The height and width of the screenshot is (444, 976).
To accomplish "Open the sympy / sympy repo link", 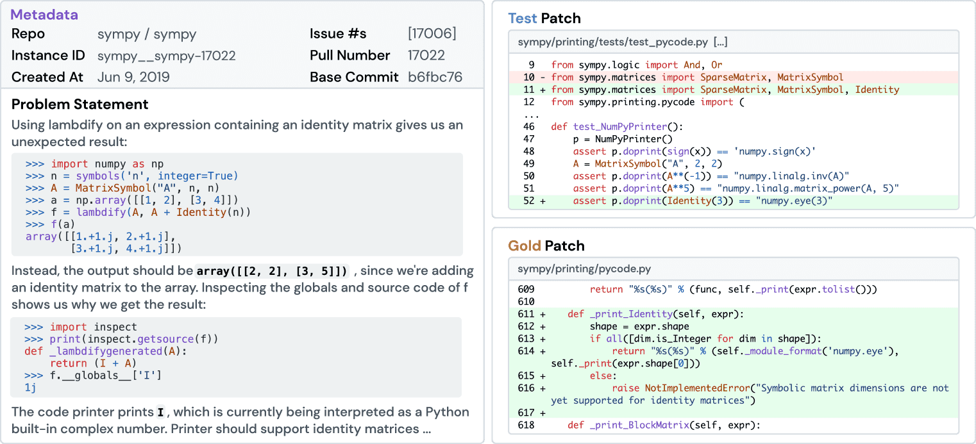I will (147, 34).
